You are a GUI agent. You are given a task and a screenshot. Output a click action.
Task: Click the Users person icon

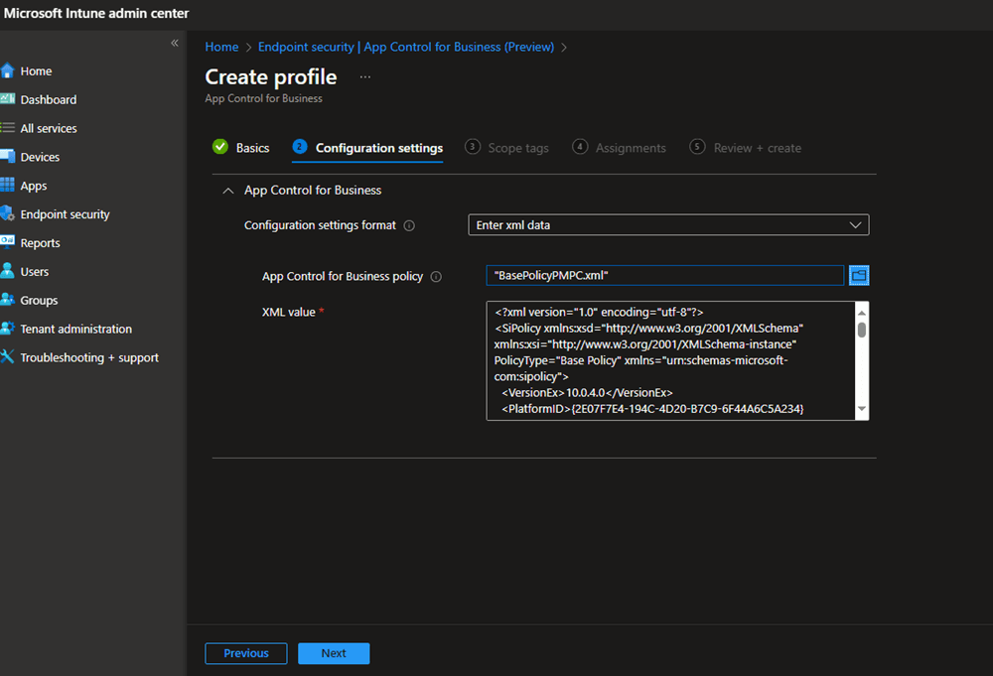pos(7,271)
